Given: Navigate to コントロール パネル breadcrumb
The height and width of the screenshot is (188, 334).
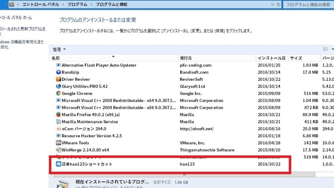Looking at the screenshot, I should 40,5.
